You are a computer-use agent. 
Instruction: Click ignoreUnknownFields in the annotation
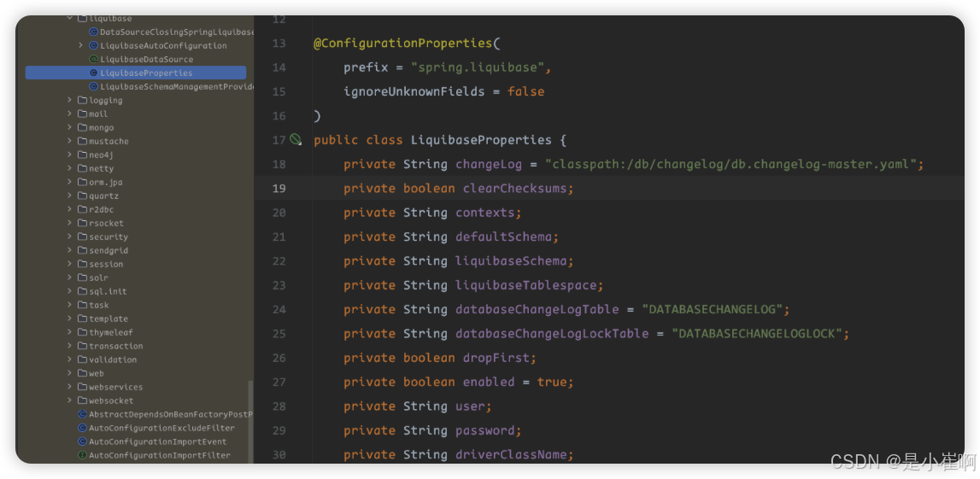(x=414, y=92)
